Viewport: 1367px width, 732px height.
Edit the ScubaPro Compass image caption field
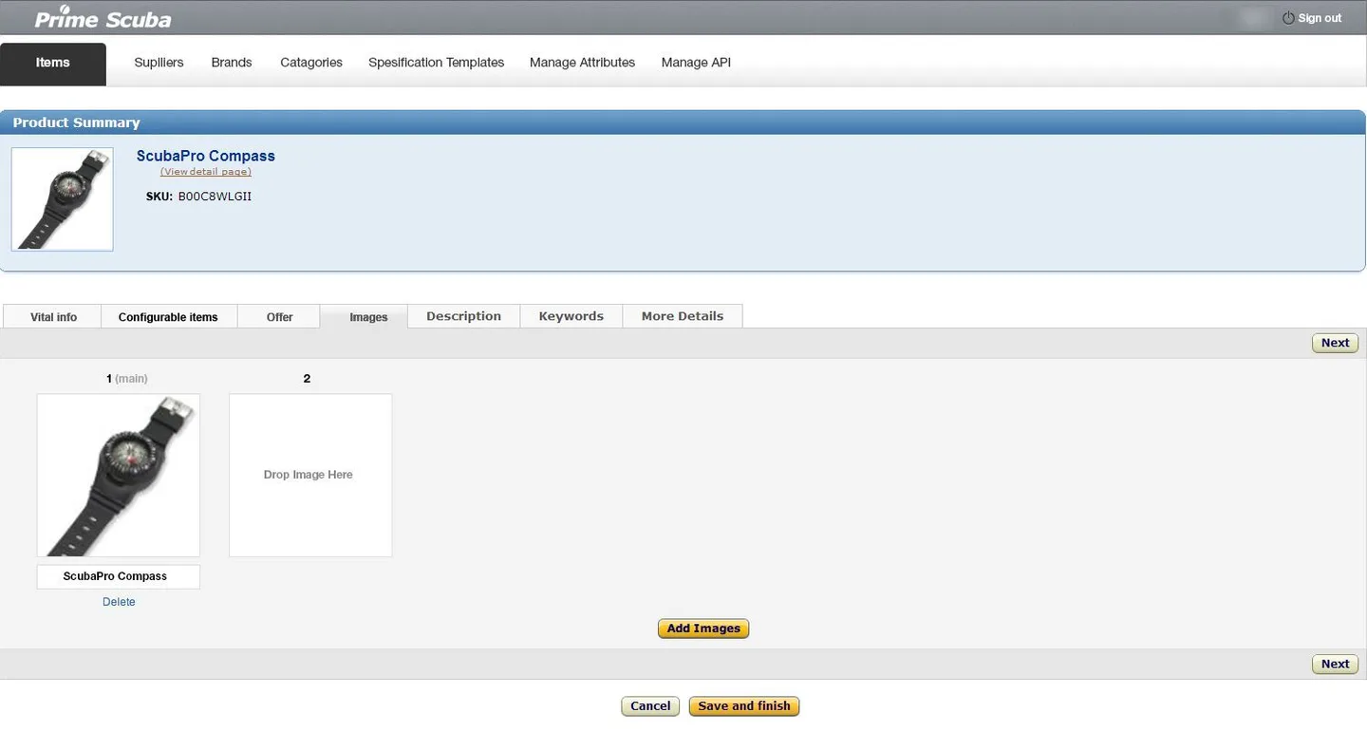coord(119,576)
